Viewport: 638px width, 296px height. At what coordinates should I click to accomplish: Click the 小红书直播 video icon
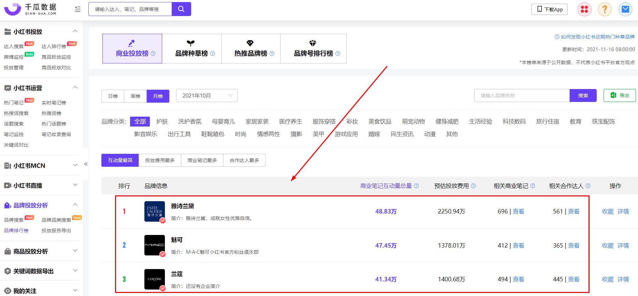point(8,186)
